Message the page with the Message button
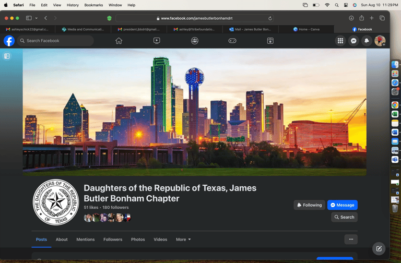The image size is (401, 263). (343, 205)
